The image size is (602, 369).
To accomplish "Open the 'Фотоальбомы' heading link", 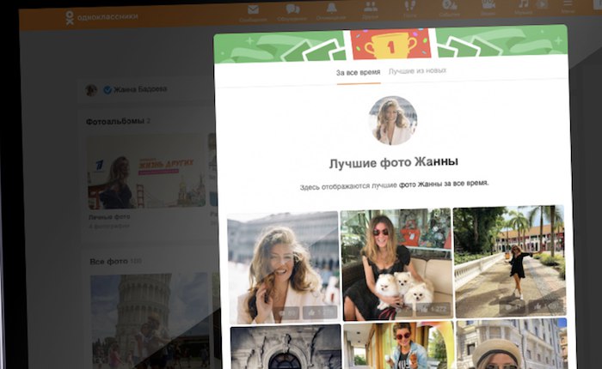I will (114, 122).
